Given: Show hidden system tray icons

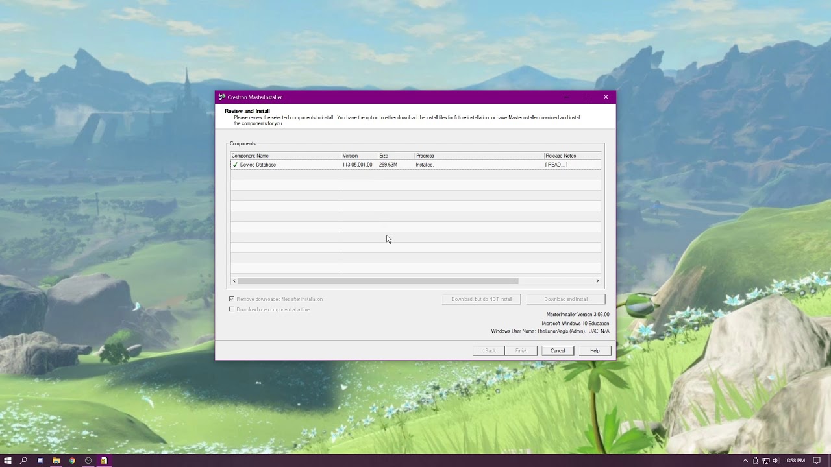Looking at the screenshot, I should [x=745, y=461].
